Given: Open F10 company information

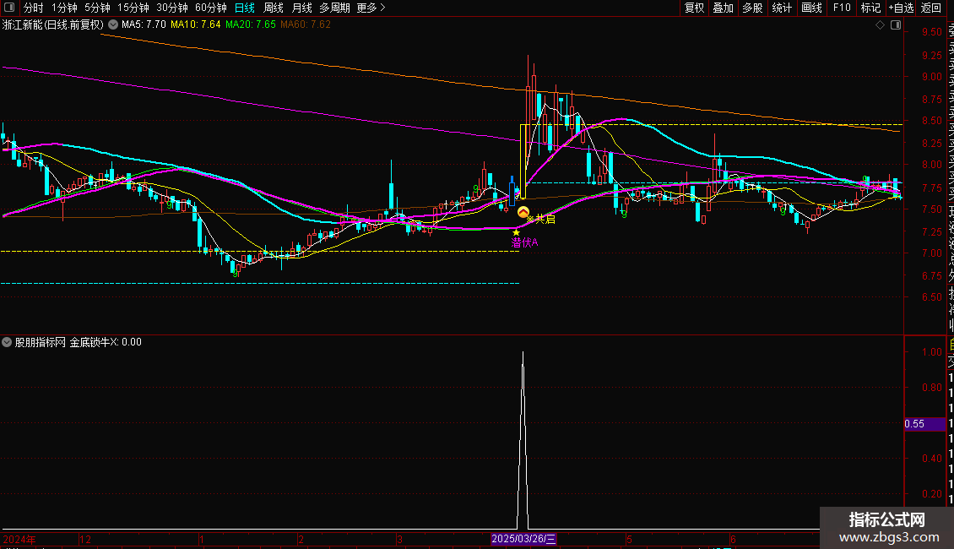Looking at the screenshot, I should pyautogui.click(x=842, y=8).
